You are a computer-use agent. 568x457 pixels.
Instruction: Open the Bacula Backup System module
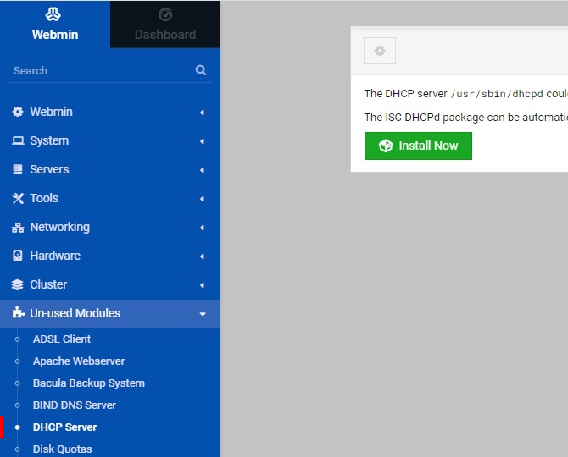[89, 383]
